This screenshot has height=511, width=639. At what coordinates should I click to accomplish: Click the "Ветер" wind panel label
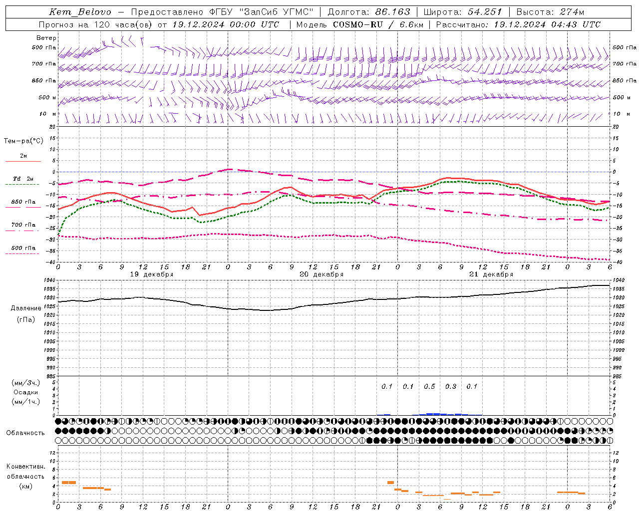pyautogui.click(x=46, y=38)
